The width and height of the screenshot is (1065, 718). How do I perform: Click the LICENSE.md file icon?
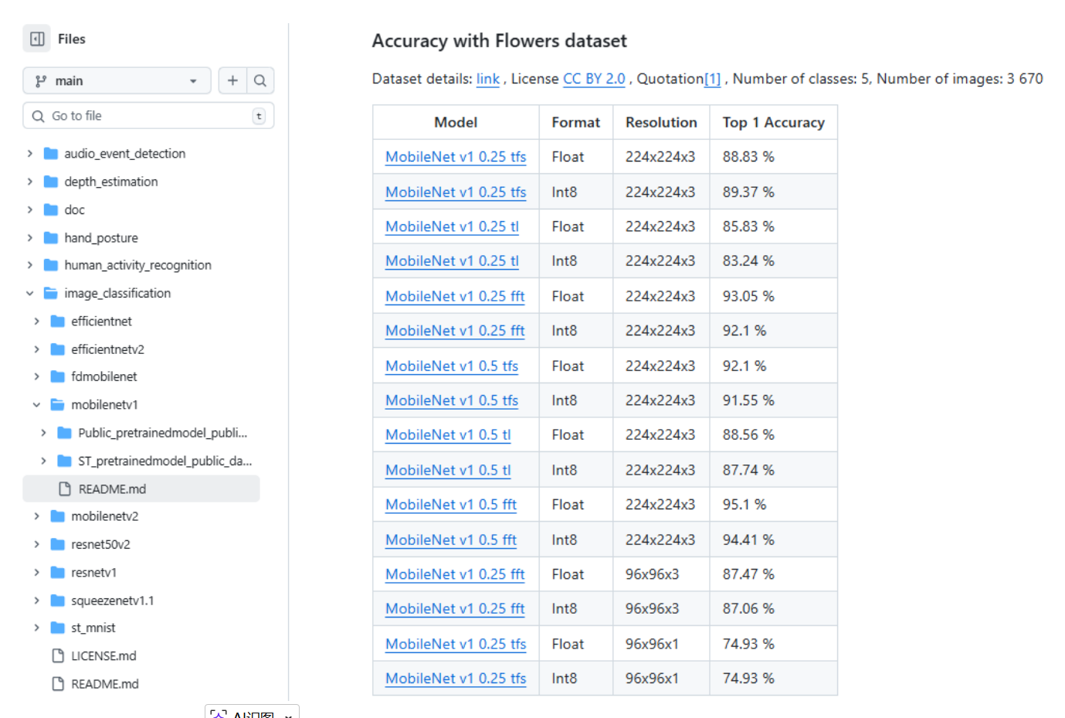[58, 656]
